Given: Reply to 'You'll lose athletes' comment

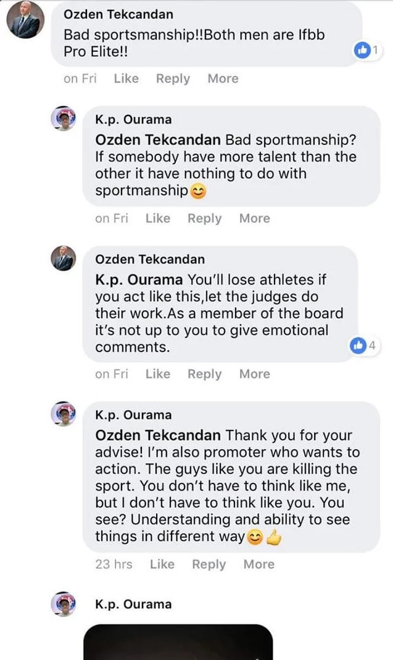Looking at the screenshot, I should point(204,374).
